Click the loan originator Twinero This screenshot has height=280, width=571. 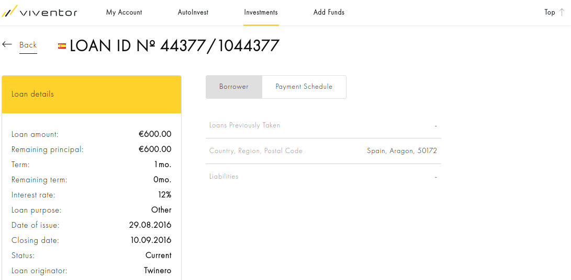click(x=158, y=271)
